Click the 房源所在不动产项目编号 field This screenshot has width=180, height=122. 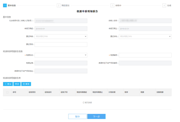pos(145,63)
